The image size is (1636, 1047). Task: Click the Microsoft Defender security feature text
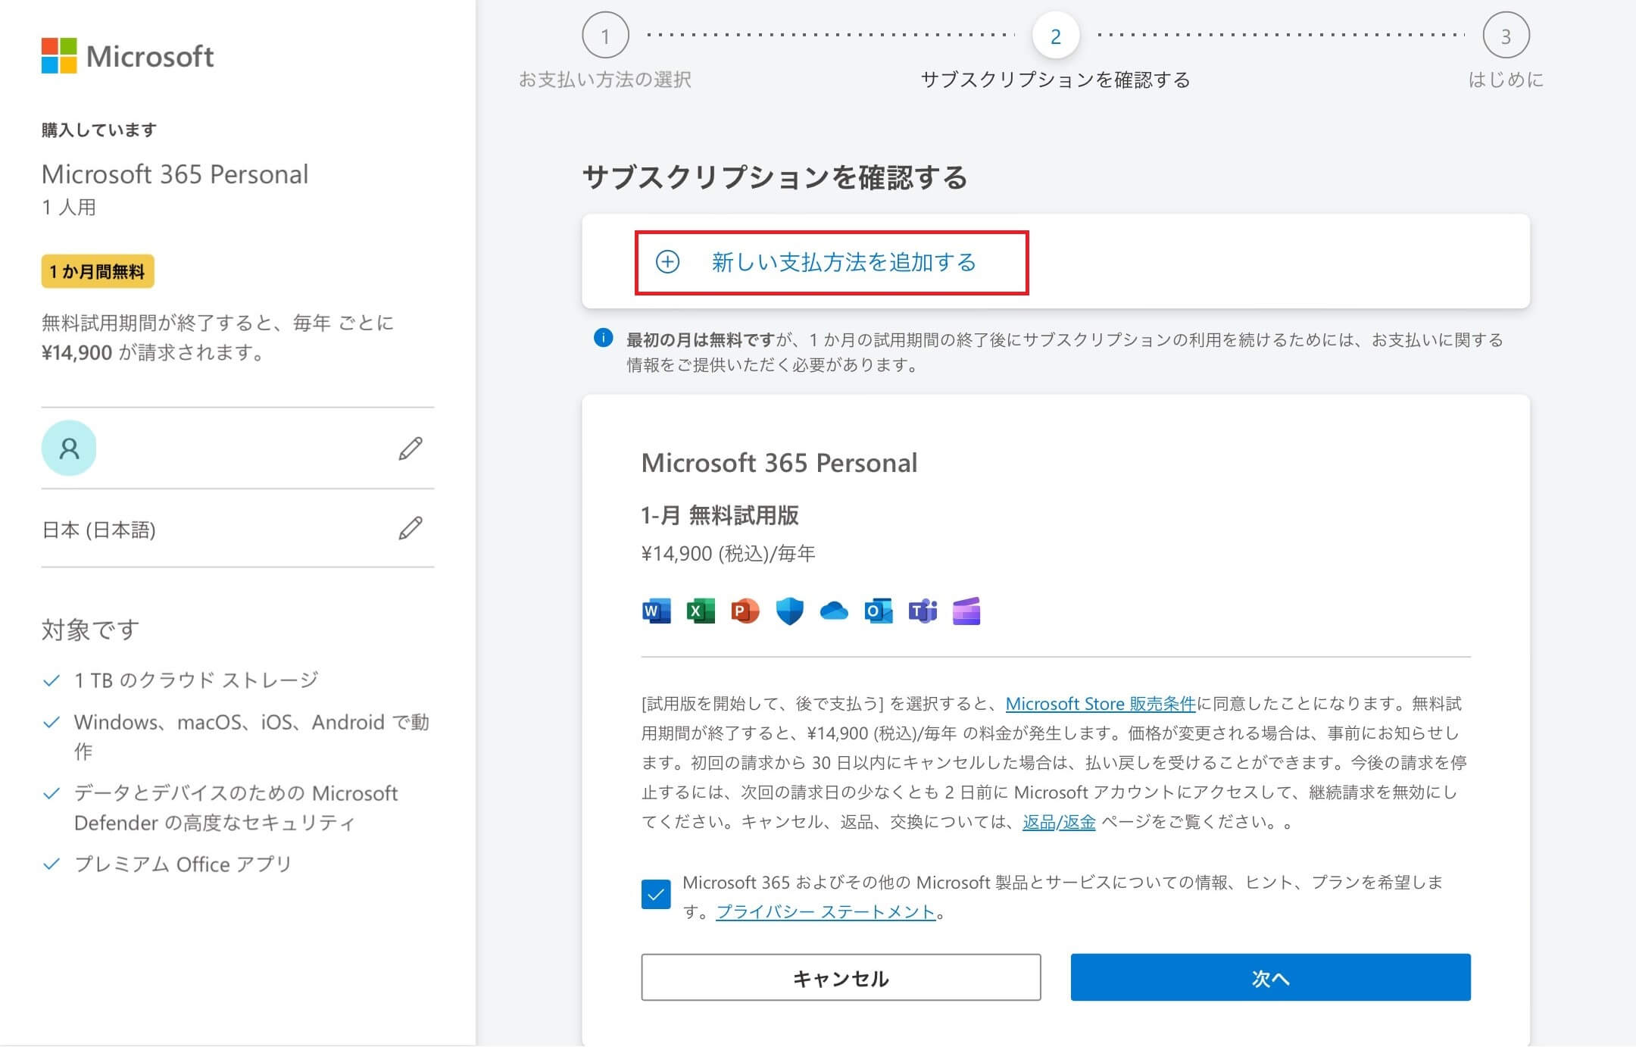point(236,808)
